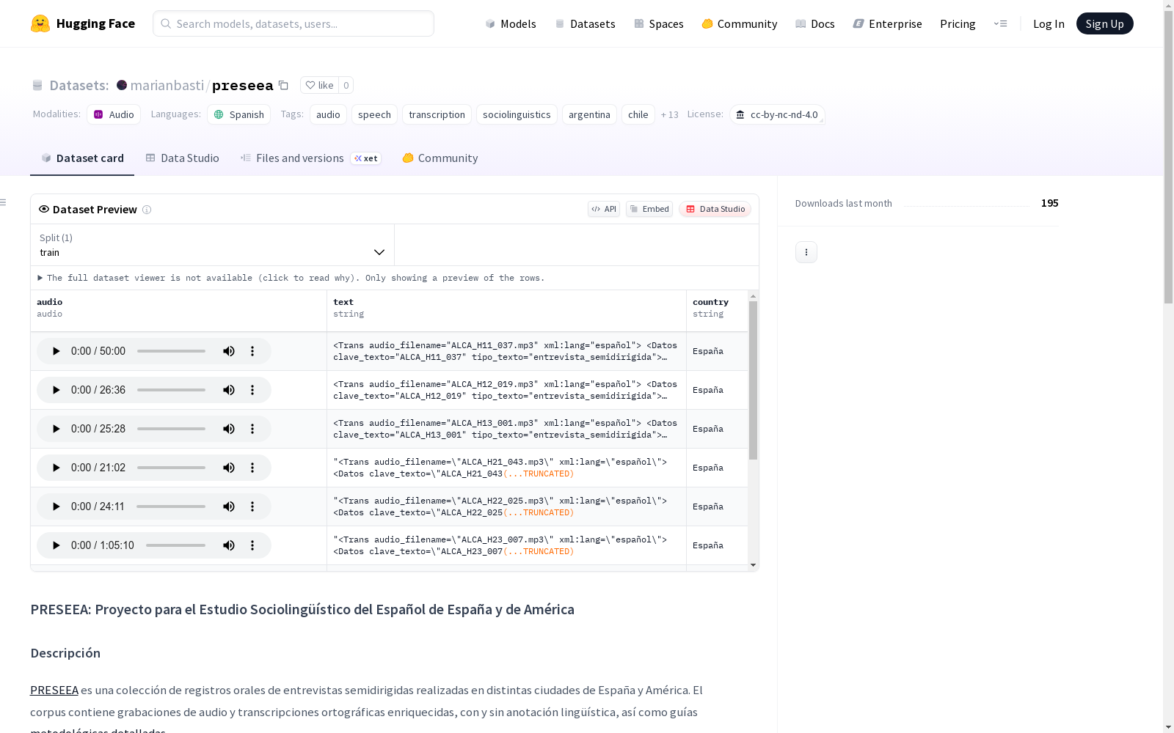Select the transcription tag
This screenshot has width=1174, height=733.
click(437, 114)
